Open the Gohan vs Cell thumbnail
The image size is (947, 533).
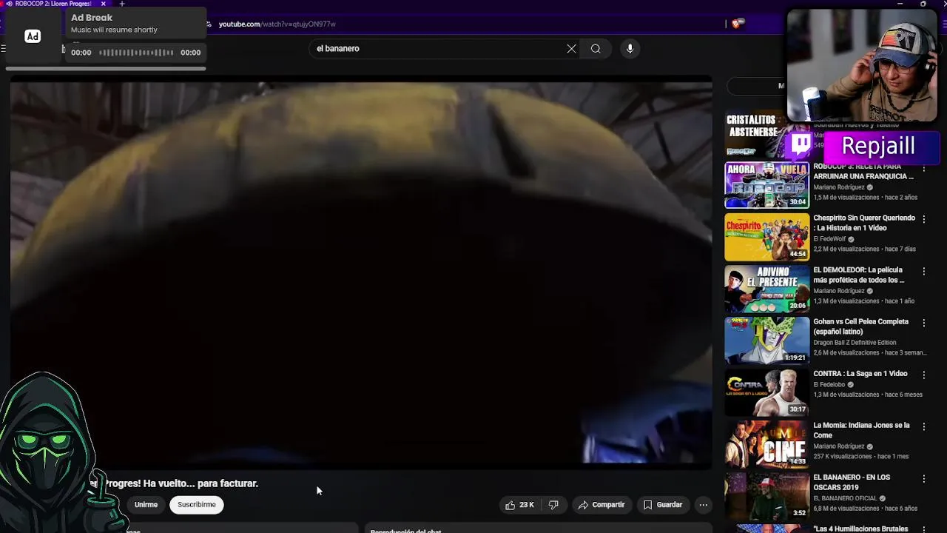point(766,341)
